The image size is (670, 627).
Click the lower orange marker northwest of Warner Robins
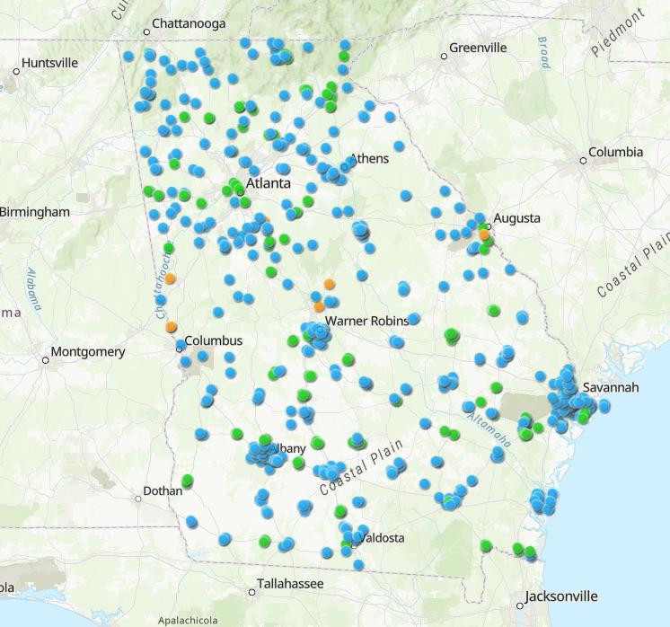(x=319, y=306)
